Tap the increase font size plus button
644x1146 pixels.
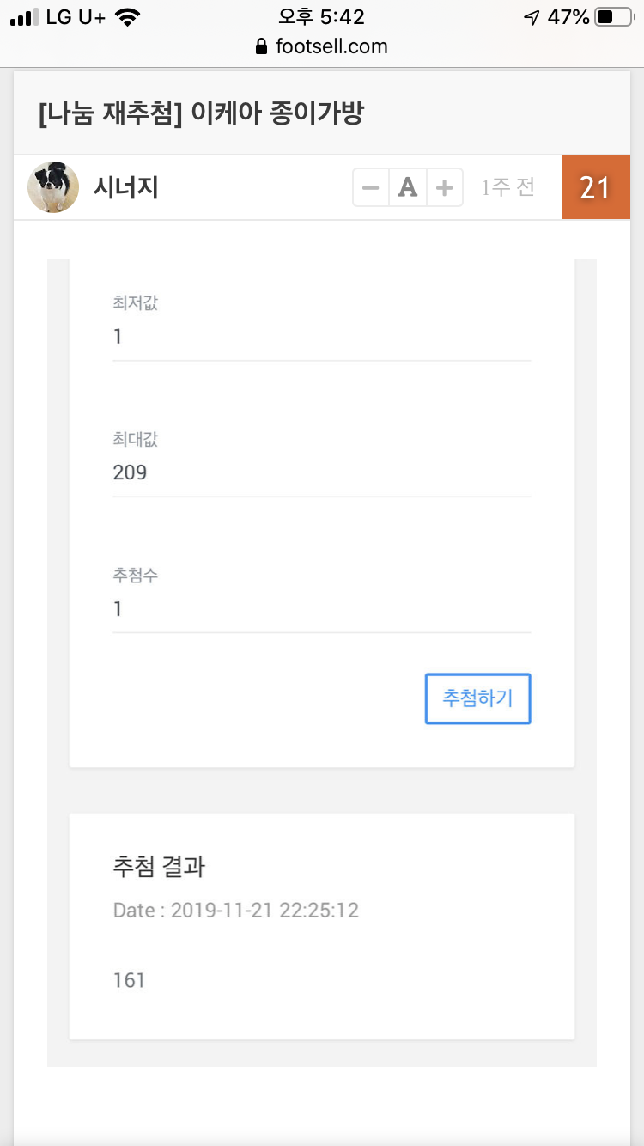444,187
